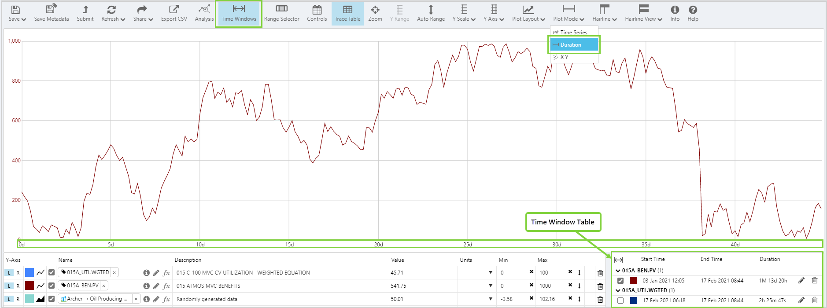Click the Save Metadata toolbar icon
Screen dimensions: 827x308
pos(52,13)
